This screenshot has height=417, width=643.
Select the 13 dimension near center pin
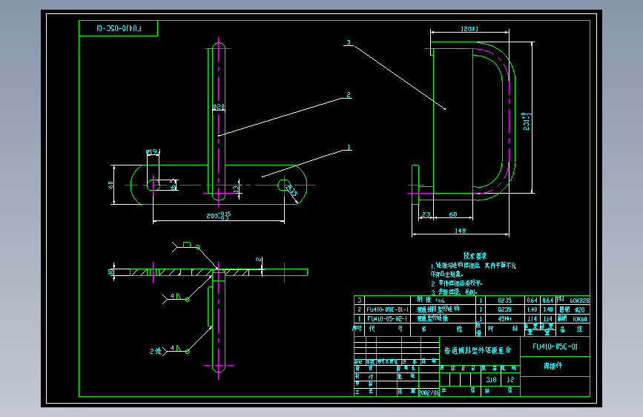tap(236, 189)
